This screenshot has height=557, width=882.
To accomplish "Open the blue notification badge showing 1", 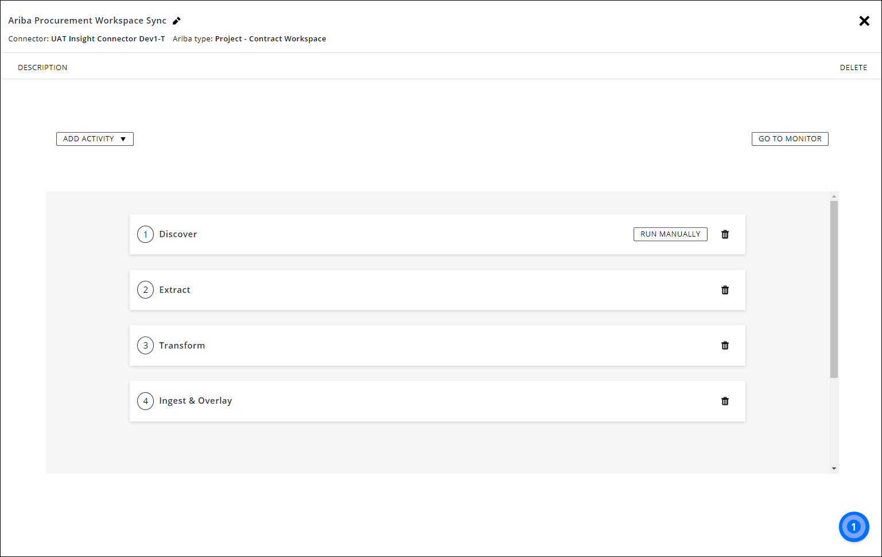I will point(854,527).
